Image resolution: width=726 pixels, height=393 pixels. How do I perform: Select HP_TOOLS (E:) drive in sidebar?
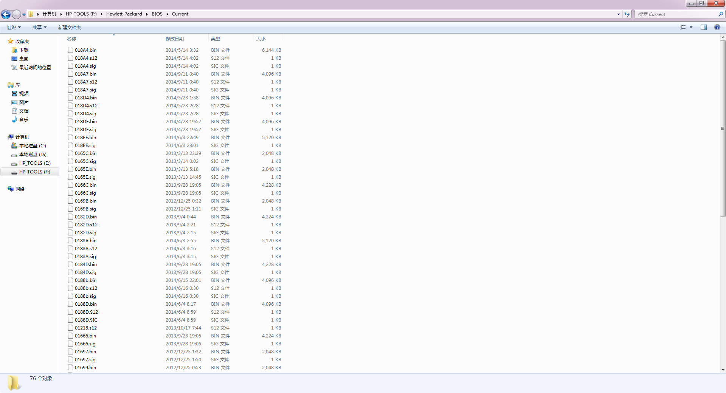point(34,163)
